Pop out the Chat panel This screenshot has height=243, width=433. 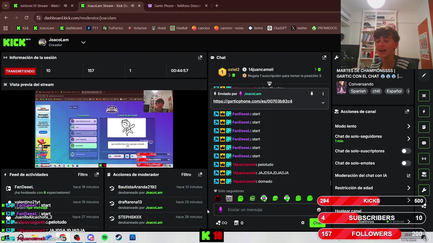[x=324, y=58]
